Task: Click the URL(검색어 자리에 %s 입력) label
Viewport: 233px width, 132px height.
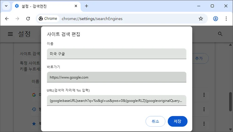Action: pos(68,90)
